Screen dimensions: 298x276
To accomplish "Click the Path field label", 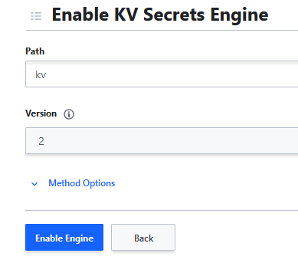I will pyautogui.click(x=35, y=51).
